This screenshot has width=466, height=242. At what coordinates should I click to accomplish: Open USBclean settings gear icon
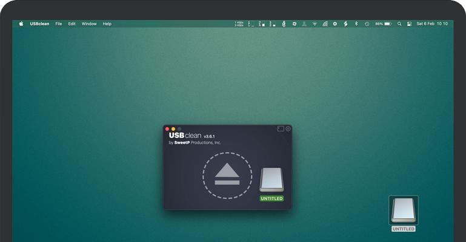[288, 129]
